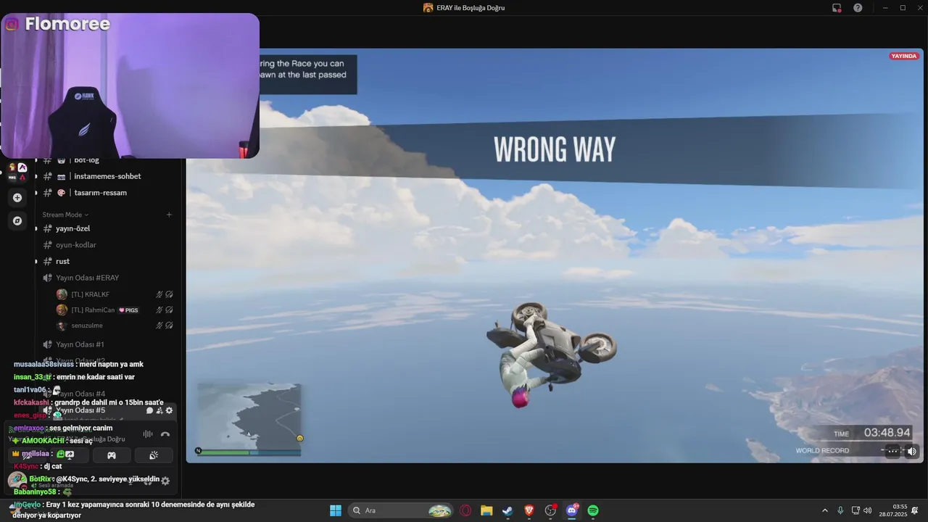Open the yayın-özel channel
Image resolution: width=928 pixels, height=522 pixels.
(x=72, y=228)
